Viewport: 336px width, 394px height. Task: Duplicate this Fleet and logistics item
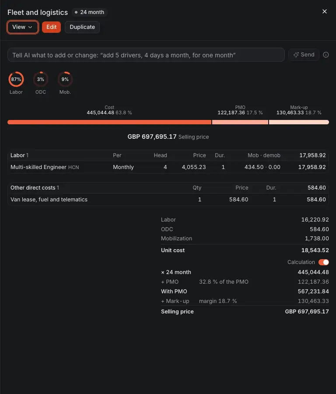tap(82, 27)
